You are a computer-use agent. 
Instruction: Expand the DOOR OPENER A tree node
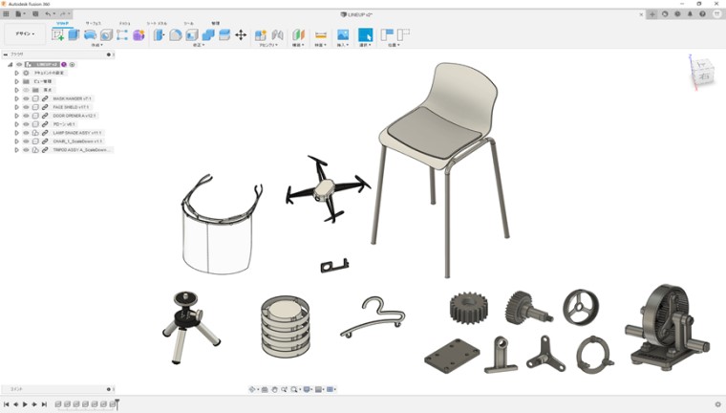coord(16,116)
